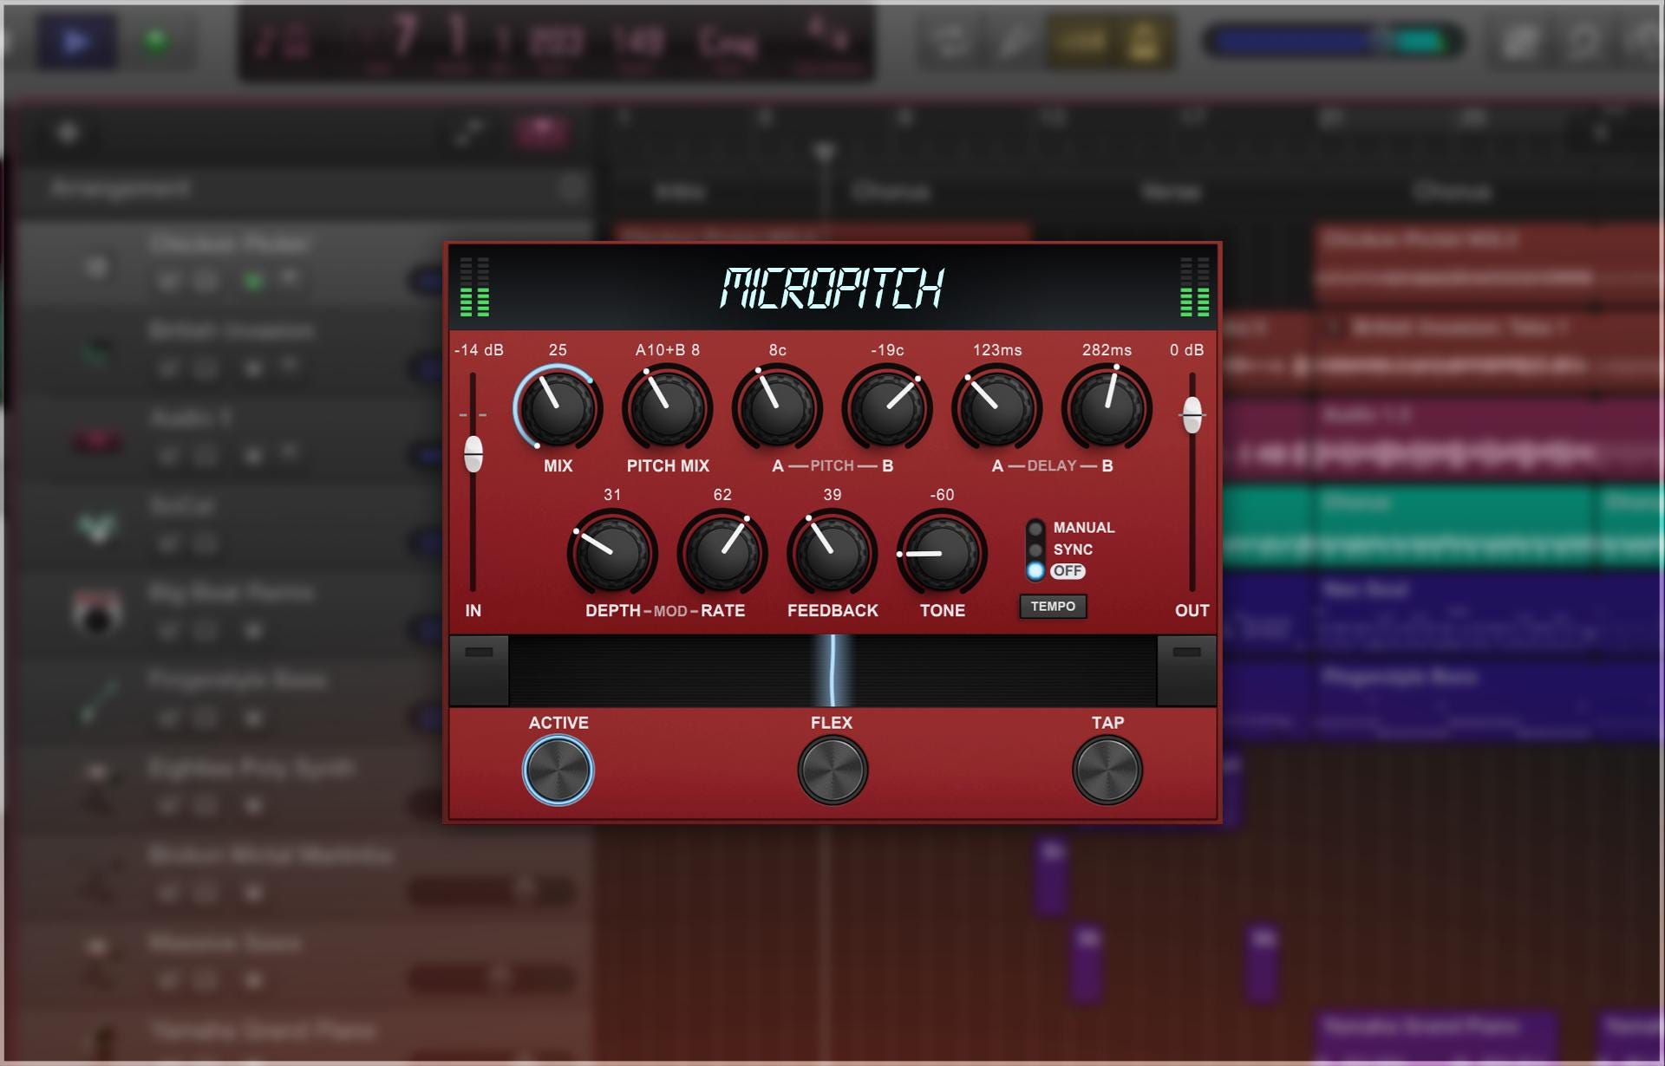Click the Play button in GarageBand transport

[x=76, y=42]
